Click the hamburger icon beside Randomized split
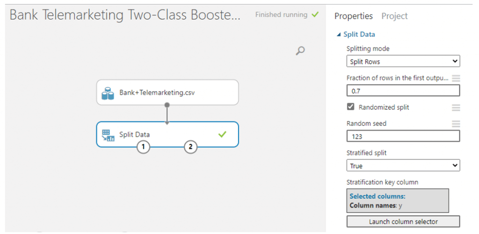 pos(456,107)
